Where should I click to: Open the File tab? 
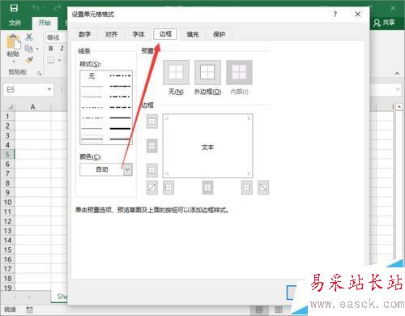click(x=15, y=23)
